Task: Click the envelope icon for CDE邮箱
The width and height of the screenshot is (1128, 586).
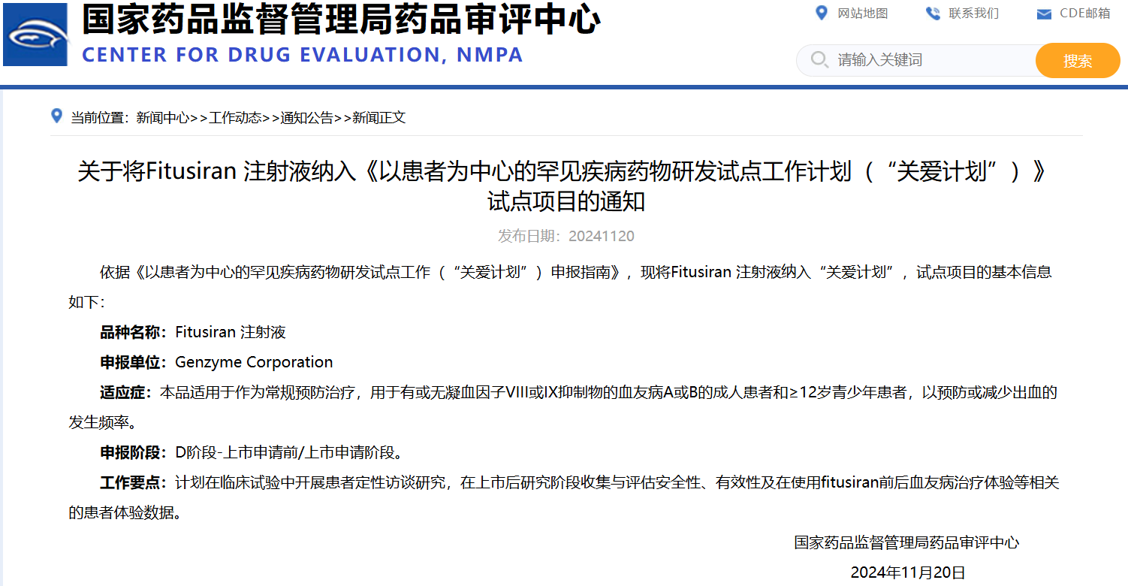Action: [1043, 14]
